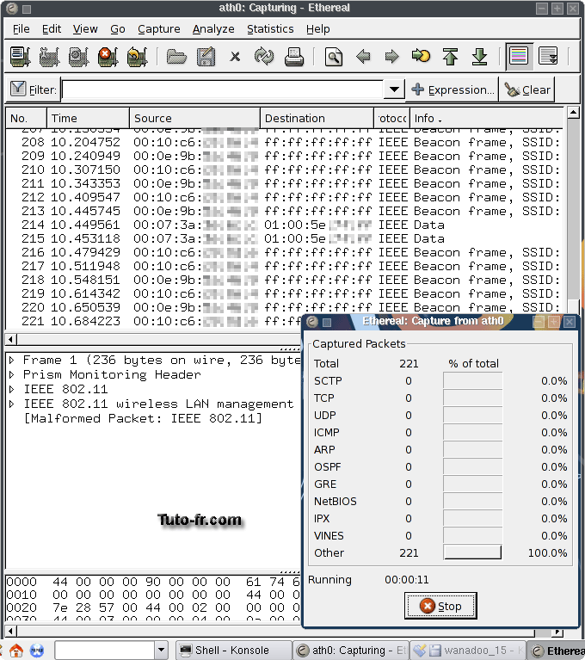
Task: Sort by the Source column header
Action: coord(195,118)
